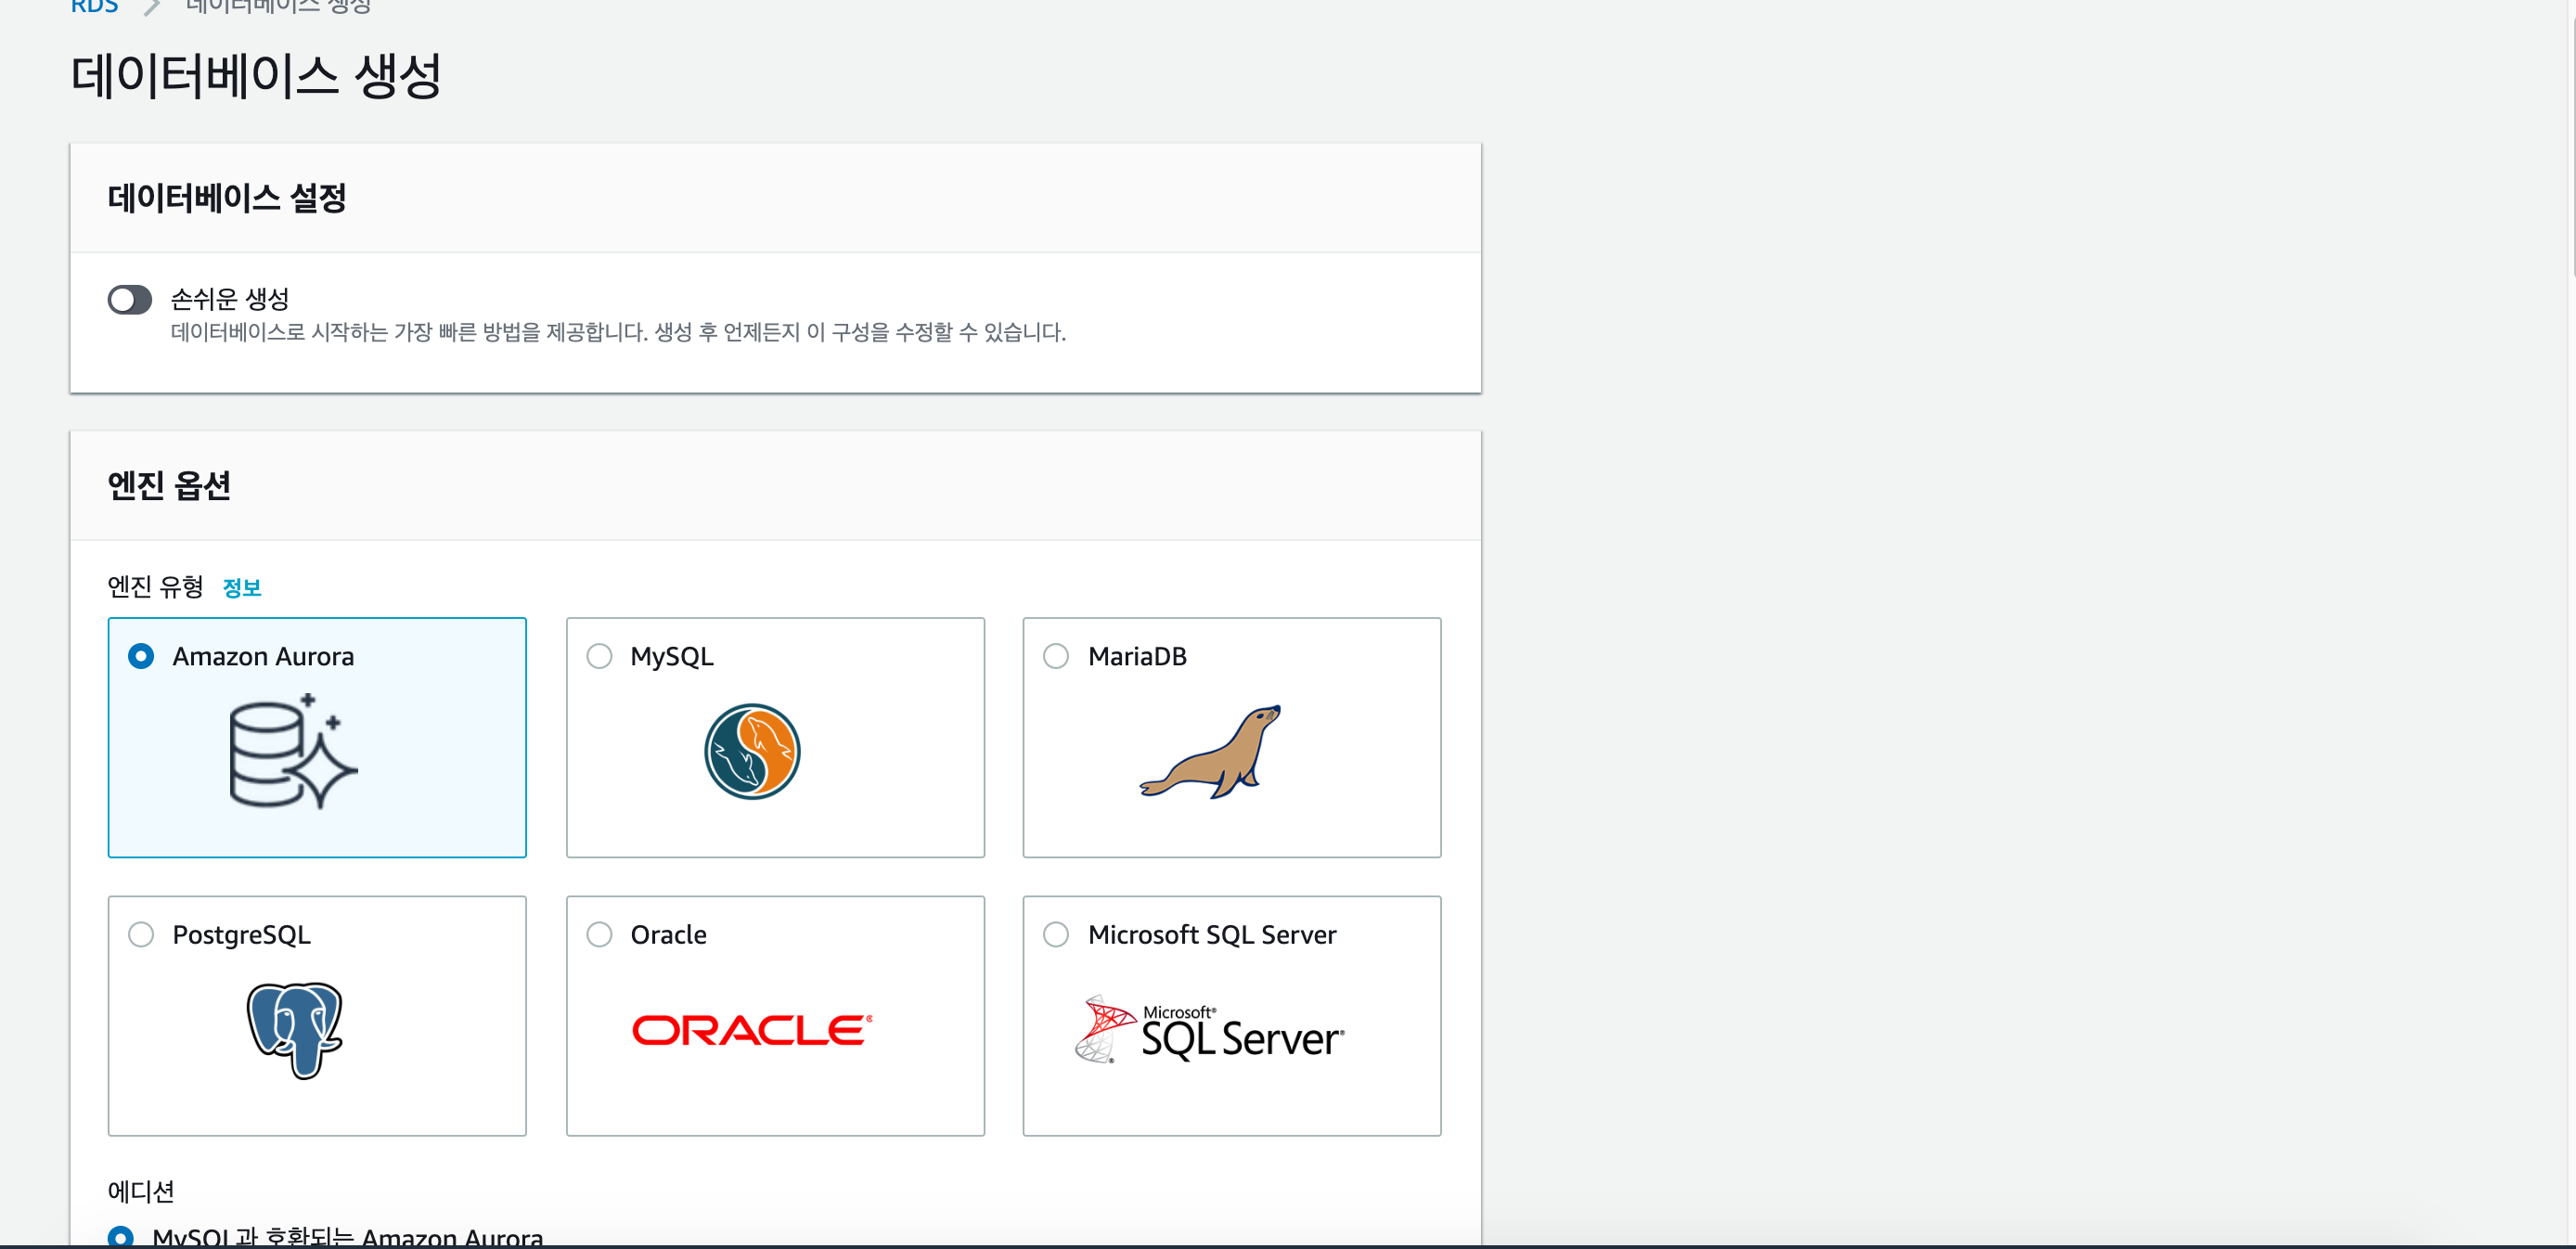
Task: Click the 에디션 label
Action: click(x=141, y=1191)
